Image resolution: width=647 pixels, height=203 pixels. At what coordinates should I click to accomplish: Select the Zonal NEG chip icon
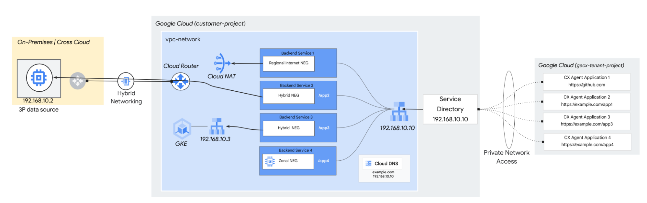(x=270, y=161)
